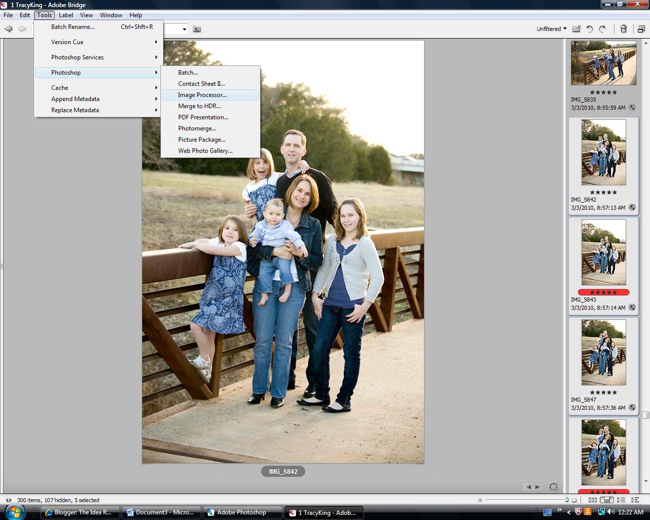This screenshot has height=520, width=650.
Task: Switch to thumbnails view
Action: (593, 500)
